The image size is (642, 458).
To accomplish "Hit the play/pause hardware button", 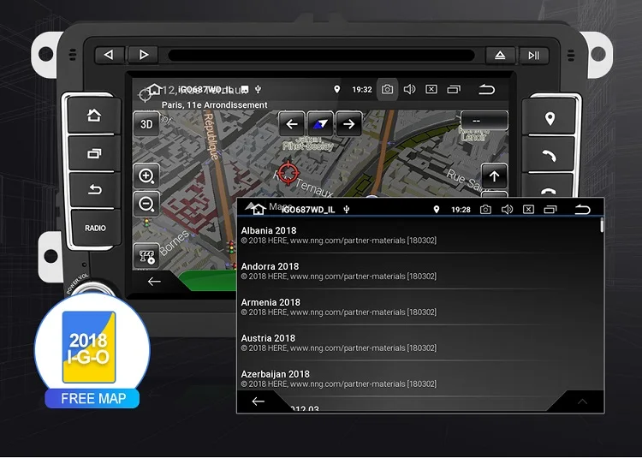I will [534, 56].
